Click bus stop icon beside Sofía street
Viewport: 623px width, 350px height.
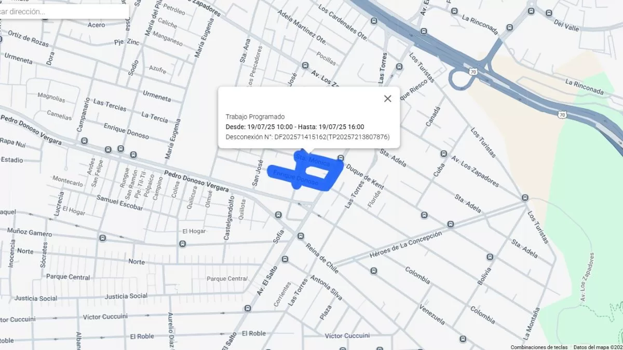tap(279, 215)
